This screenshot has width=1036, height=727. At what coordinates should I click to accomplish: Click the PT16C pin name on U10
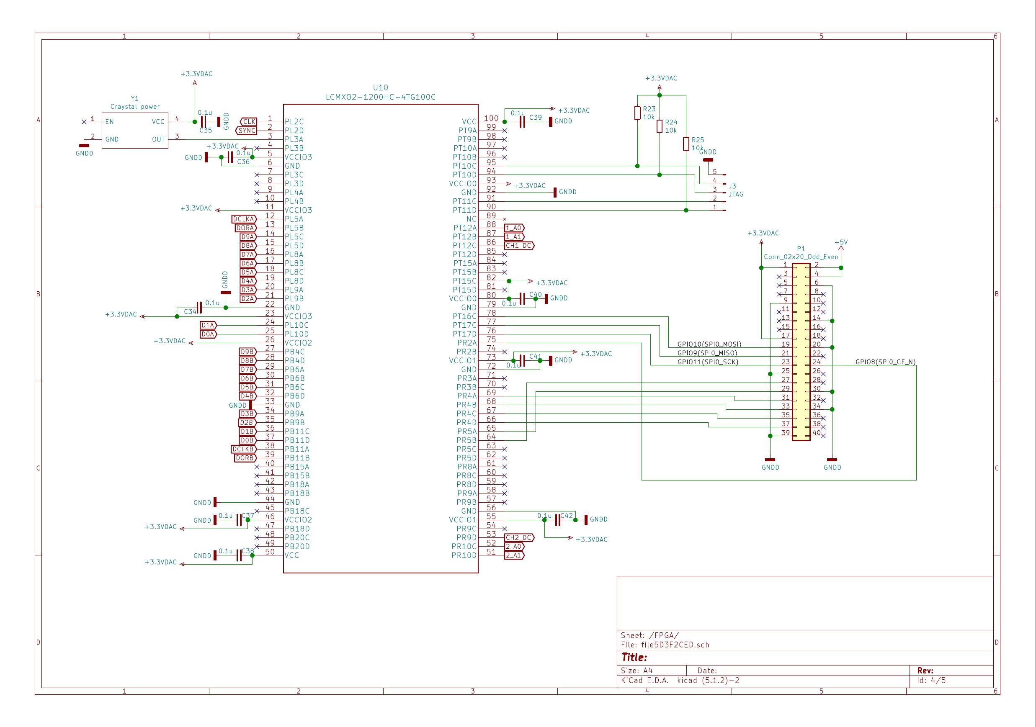(465, 316)
